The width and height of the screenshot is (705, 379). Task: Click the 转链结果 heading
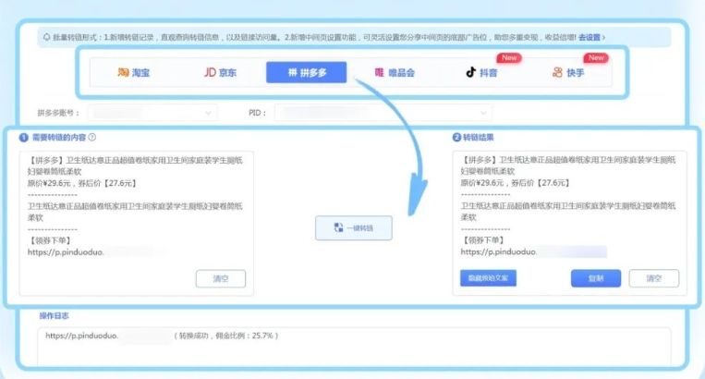point(479,137)
